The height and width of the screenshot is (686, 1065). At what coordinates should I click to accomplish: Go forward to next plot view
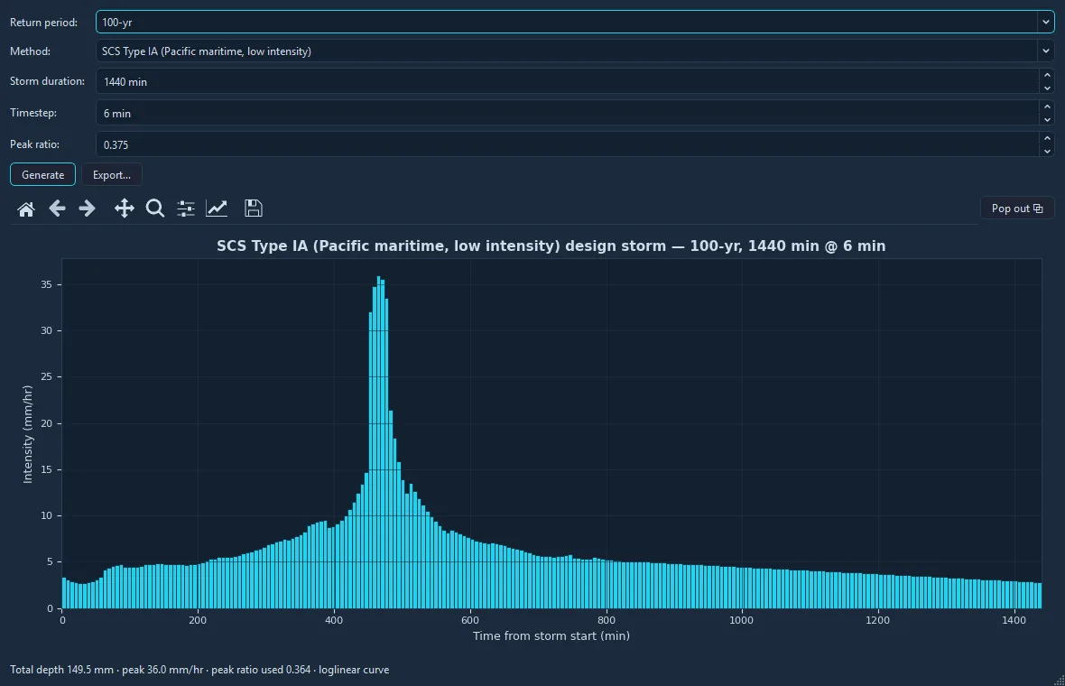click(87, 209)
